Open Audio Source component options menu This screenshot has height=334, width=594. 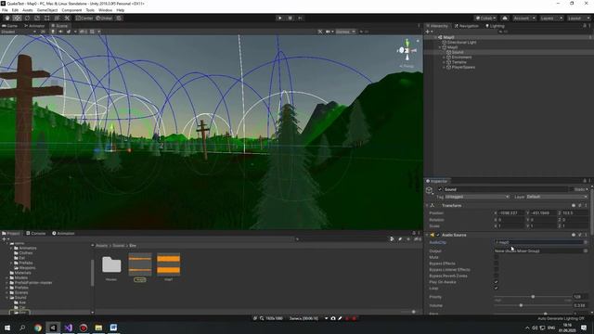point(586,235)
